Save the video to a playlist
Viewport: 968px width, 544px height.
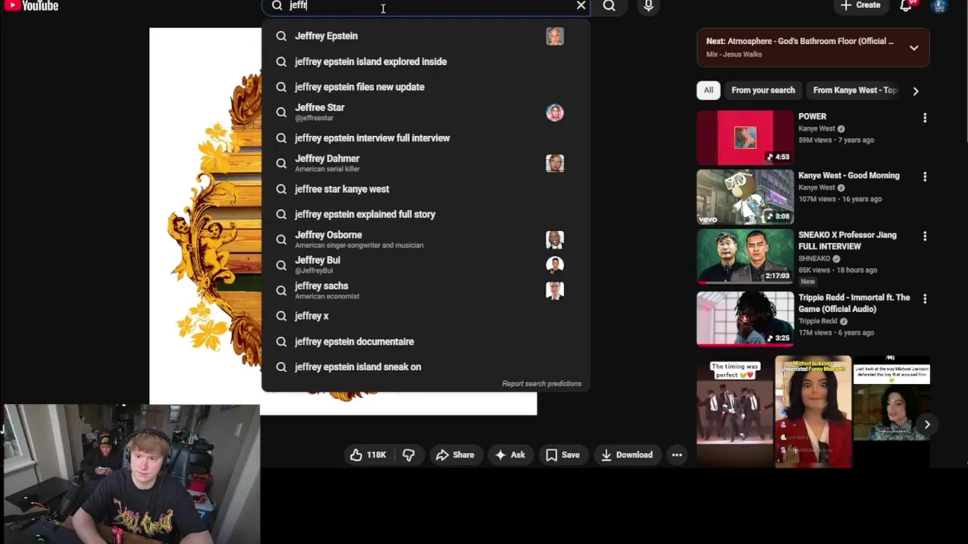point(563,455)
